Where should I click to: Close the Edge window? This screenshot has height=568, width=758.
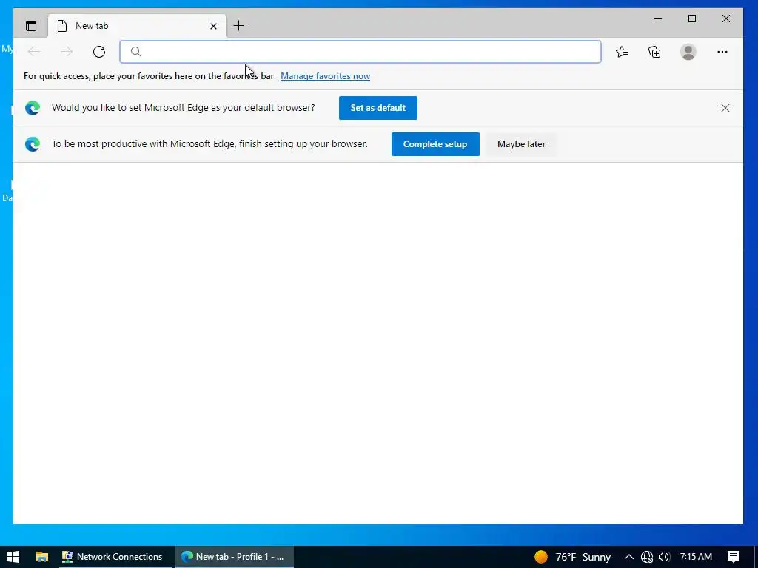pos(726,18)
